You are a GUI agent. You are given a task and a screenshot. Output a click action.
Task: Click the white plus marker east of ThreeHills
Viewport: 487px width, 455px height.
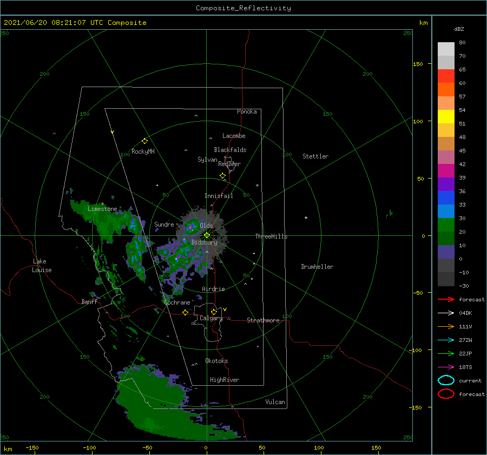coord(306,217)
